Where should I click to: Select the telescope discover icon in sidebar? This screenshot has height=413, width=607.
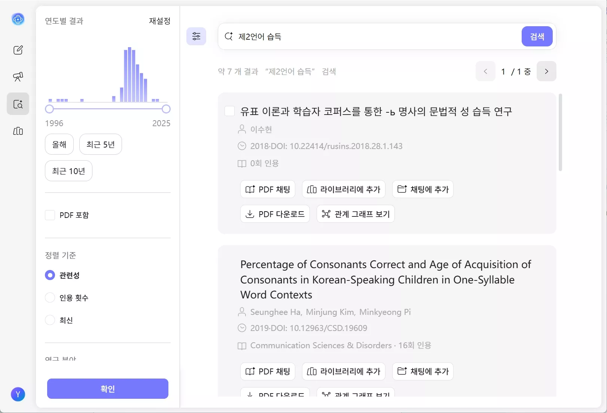click(x=18, y=77)
